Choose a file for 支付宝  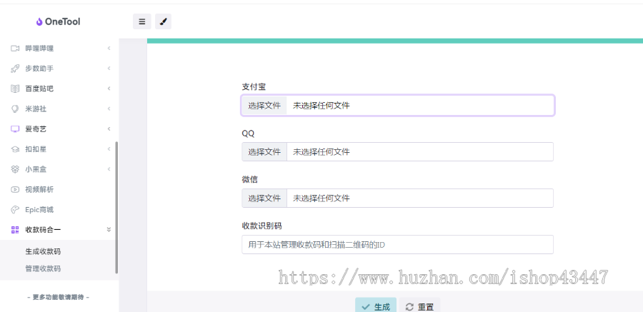point(264,106)
